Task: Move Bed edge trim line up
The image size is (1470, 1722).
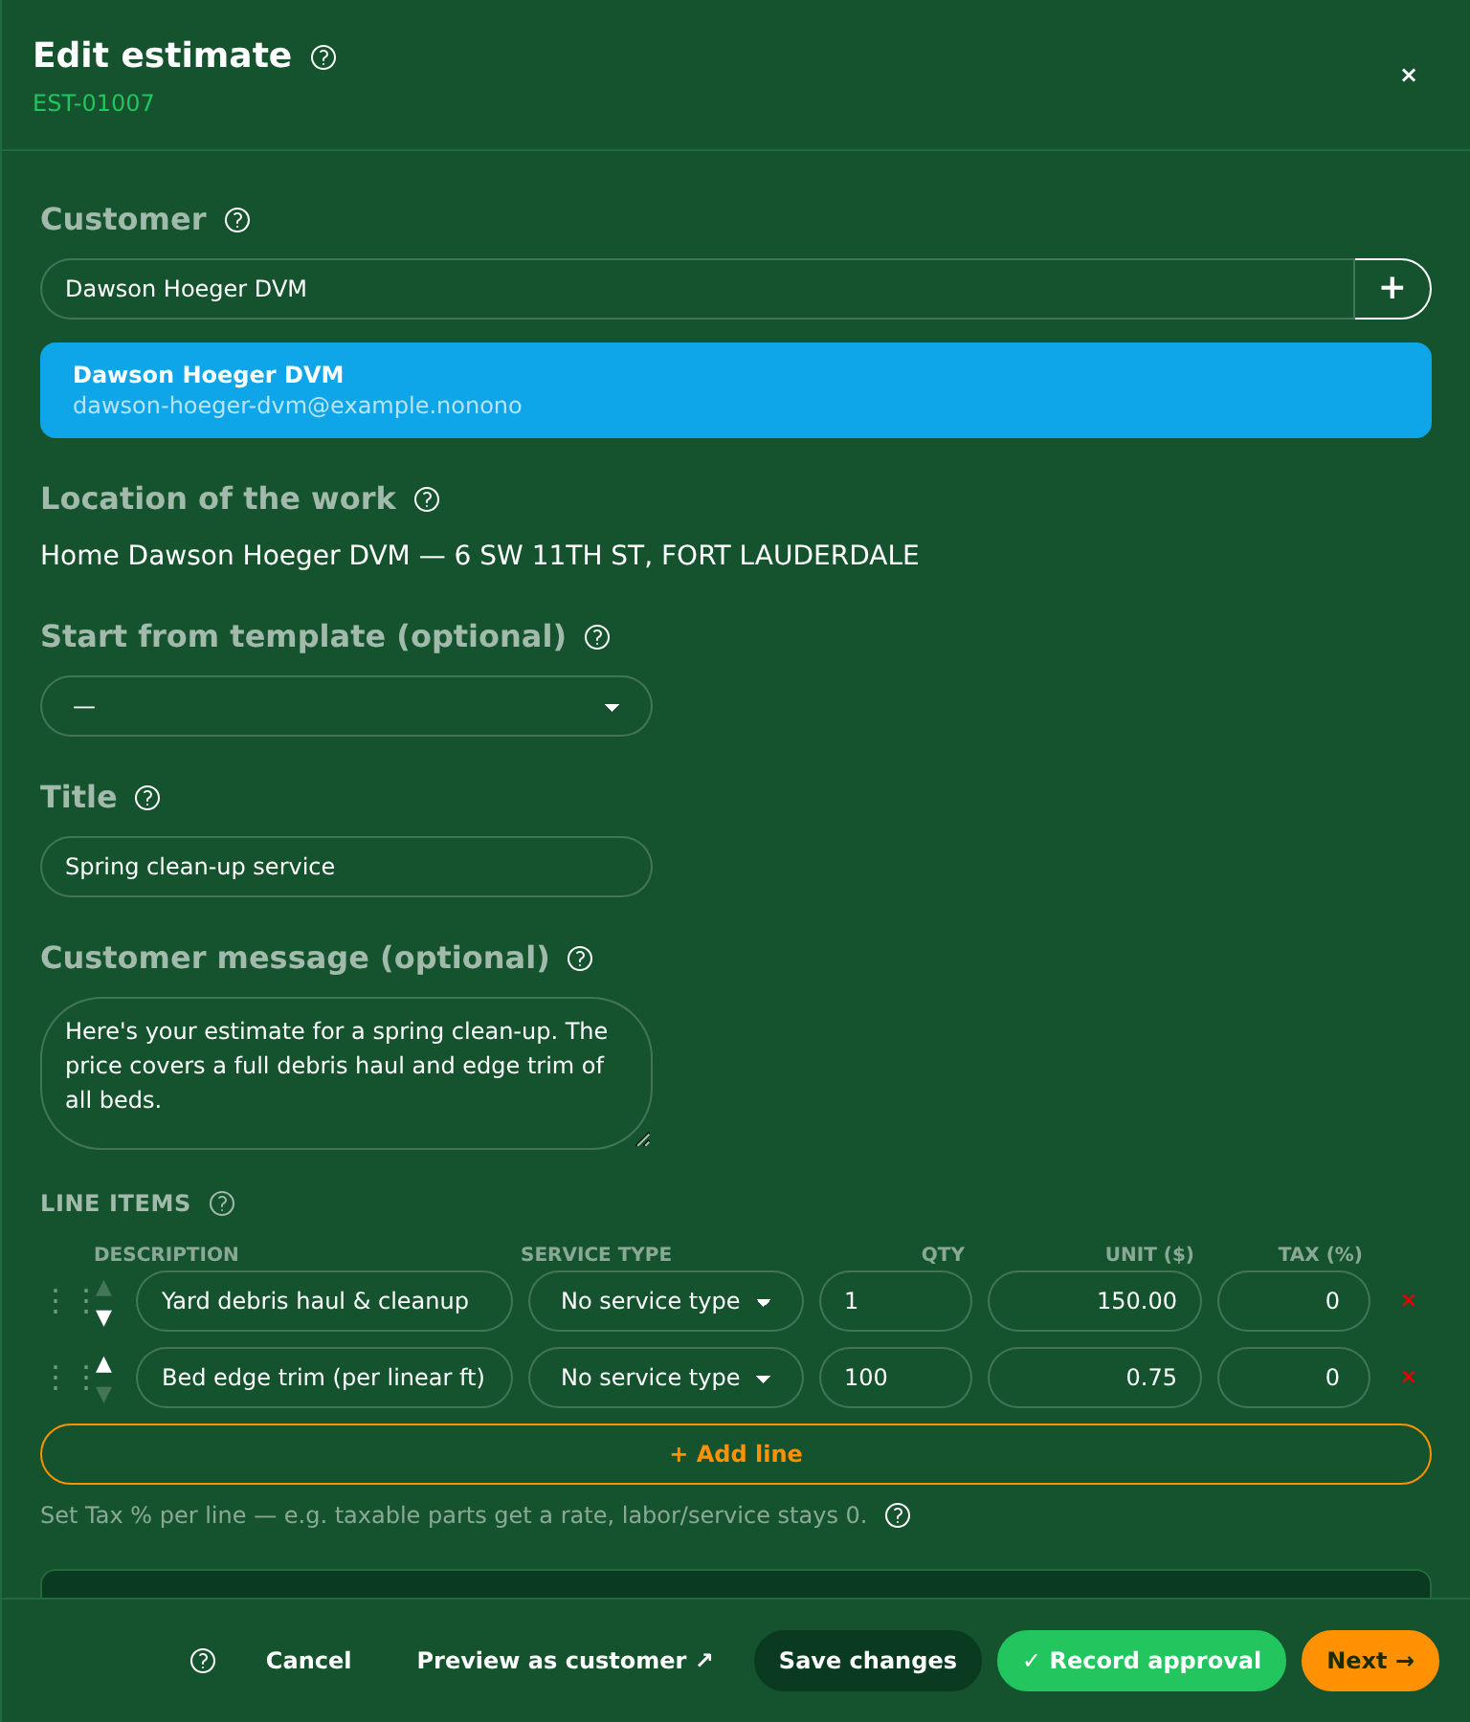Action: (104, 1365)
